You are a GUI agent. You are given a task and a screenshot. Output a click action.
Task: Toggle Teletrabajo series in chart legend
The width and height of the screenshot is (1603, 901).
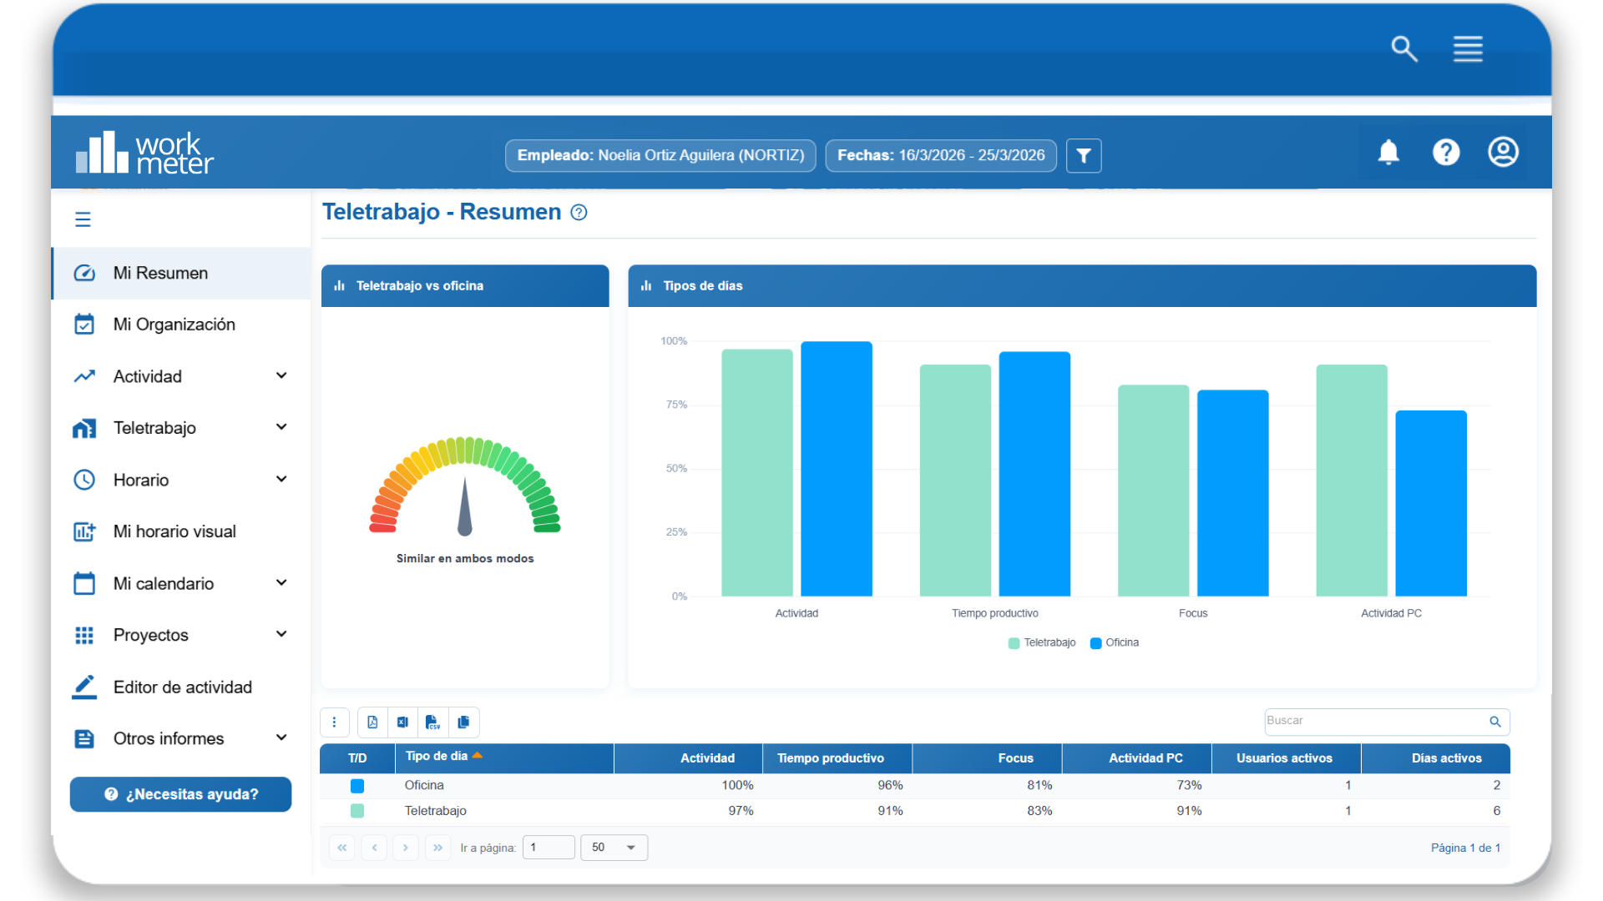coord(1042,642)
